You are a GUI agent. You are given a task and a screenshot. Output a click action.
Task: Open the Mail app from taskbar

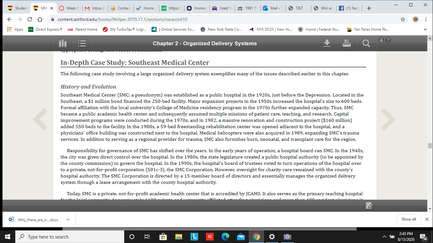[x=241, y=237]
